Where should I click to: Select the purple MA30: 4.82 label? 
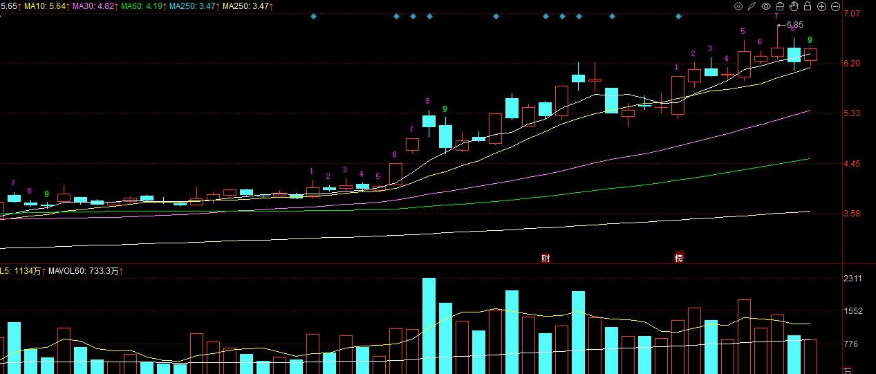click(x=94, y=6)
